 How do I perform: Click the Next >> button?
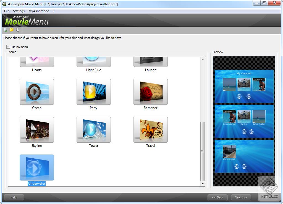(x=241, y=197)
